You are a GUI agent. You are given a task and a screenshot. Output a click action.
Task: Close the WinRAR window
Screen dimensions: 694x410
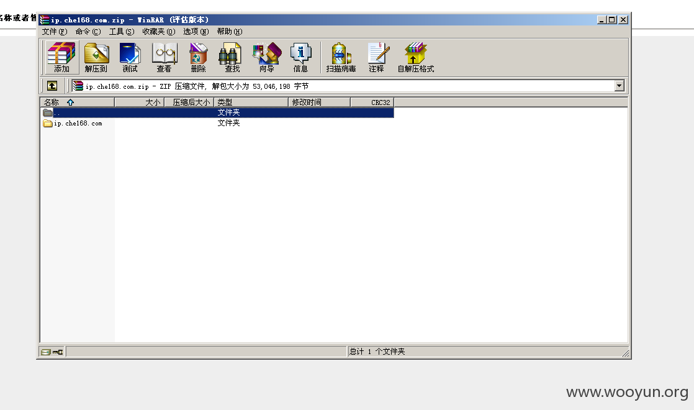tap(623, 20)
